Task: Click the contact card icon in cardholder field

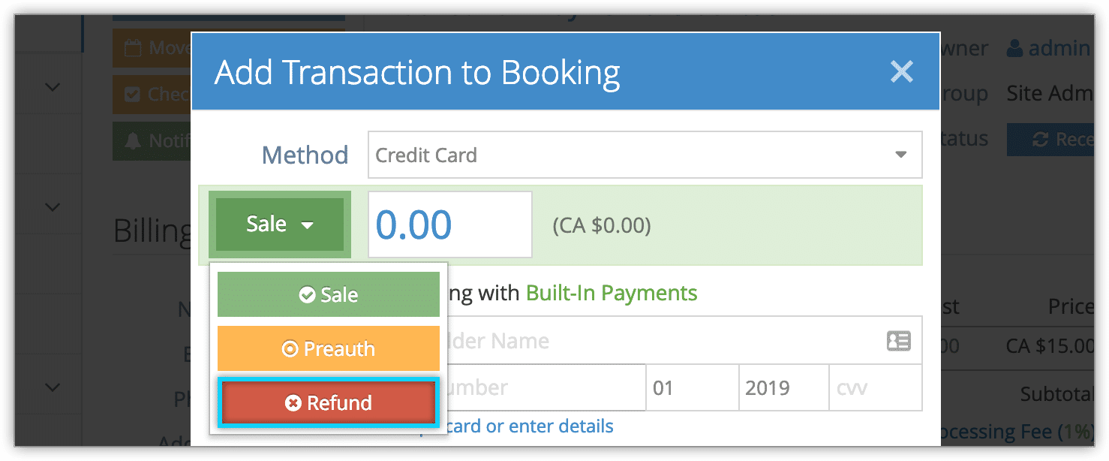Action: click(898, 341)
